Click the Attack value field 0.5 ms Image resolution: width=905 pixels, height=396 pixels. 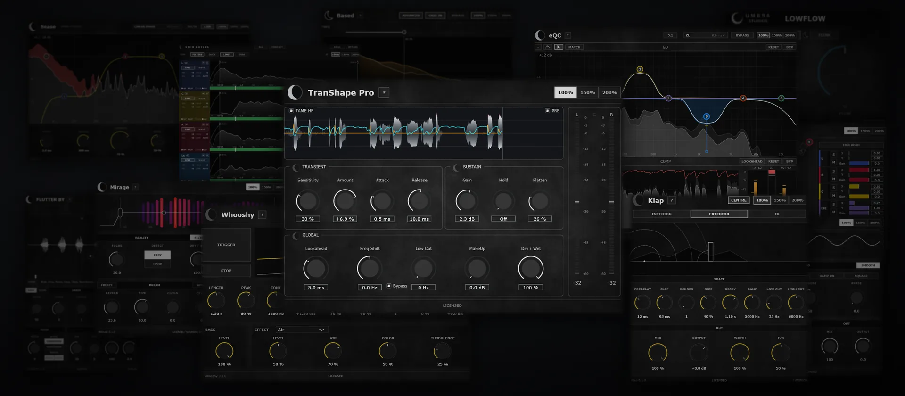click(x=382, y=219)
